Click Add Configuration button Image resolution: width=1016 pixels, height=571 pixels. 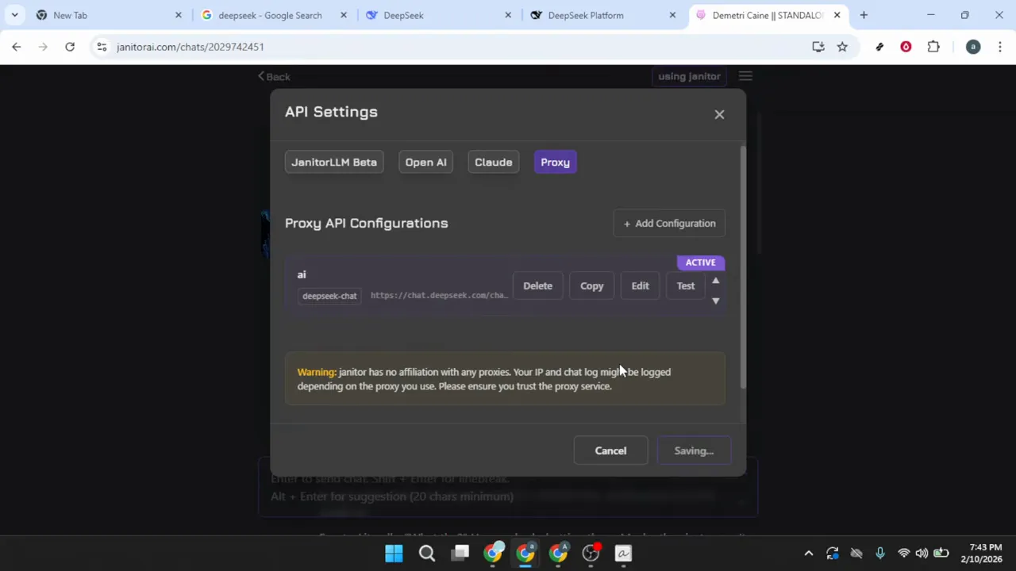click(x=669, y=224)
